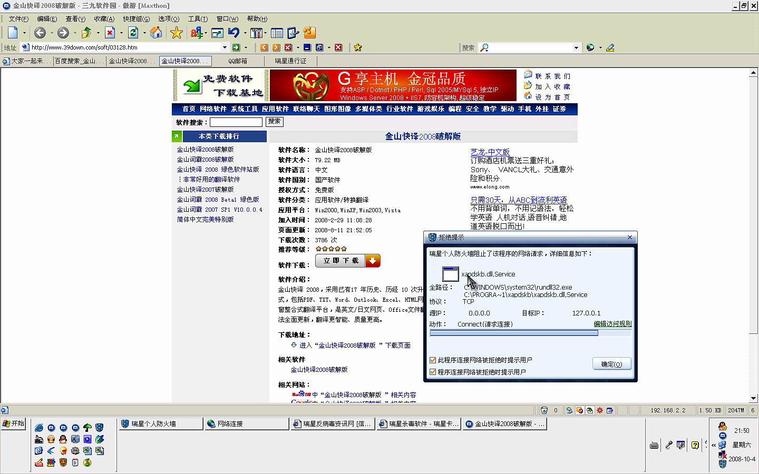Go back with the Back arrow button
Image resolution: width=759 pixels, height=474 pixels.
point(40,33)
